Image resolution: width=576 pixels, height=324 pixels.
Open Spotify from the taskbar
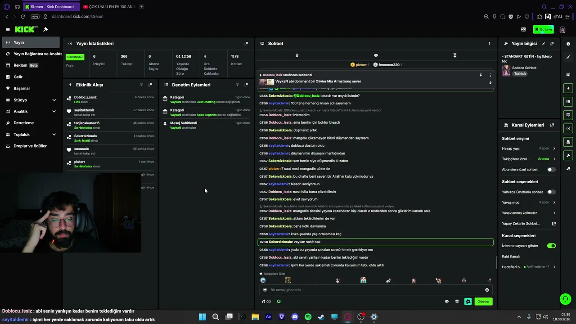point(308,317)
